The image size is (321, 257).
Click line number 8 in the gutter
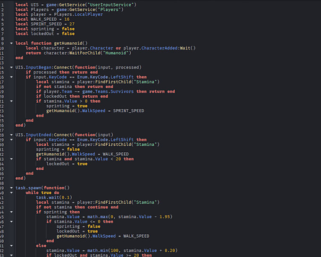tap(2, 39)
